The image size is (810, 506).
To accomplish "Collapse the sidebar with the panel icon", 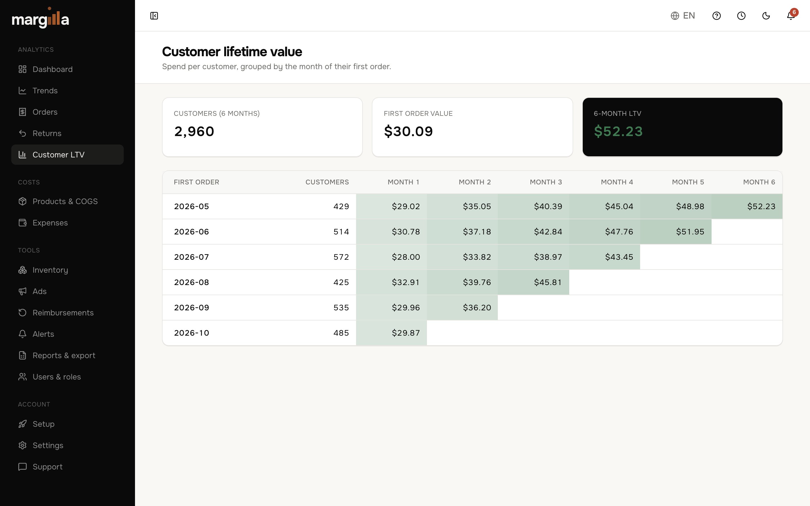I will pos(154,16).
